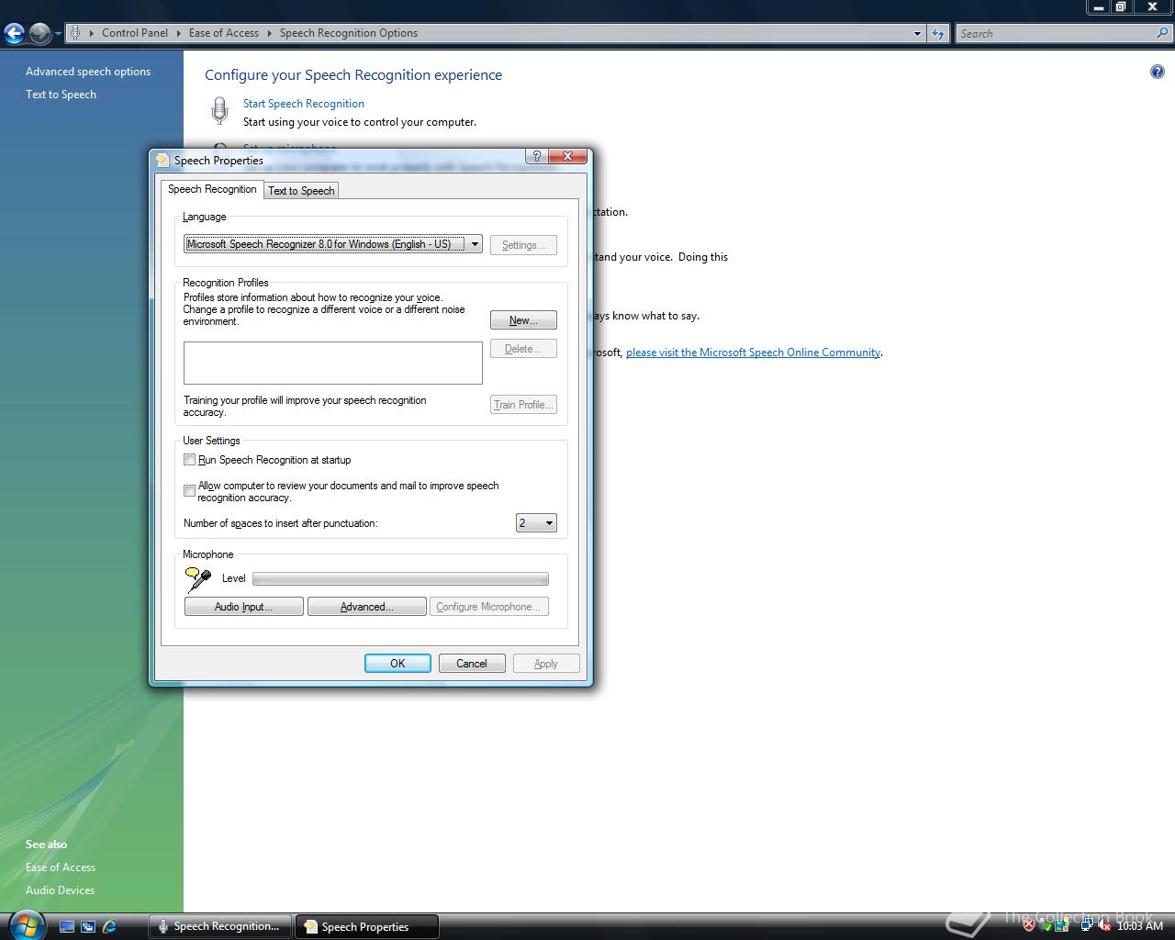Viewport: 1175px width, 940px height.
Task: Click the Forward arrow navigation button
Action: pyautogui.click(x=39, y=34)
